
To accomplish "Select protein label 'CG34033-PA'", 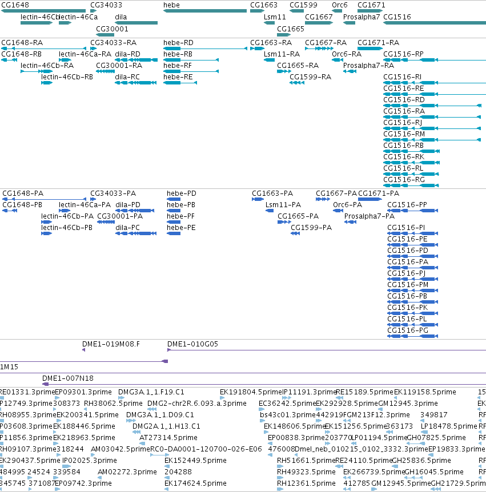I will [113, 193].
